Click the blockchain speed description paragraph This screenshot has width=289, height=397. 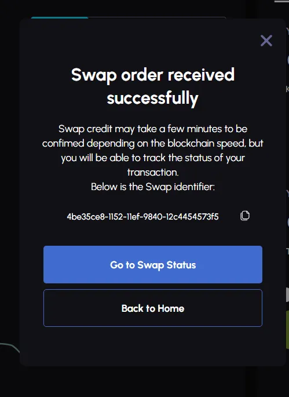pos(153,150)
